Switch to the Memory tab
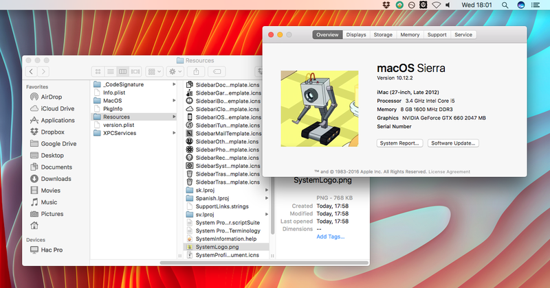Screen dimensions: 550x288 click(410, 35)
